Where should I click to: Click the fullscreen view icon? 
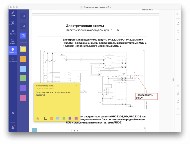[178, 110]
